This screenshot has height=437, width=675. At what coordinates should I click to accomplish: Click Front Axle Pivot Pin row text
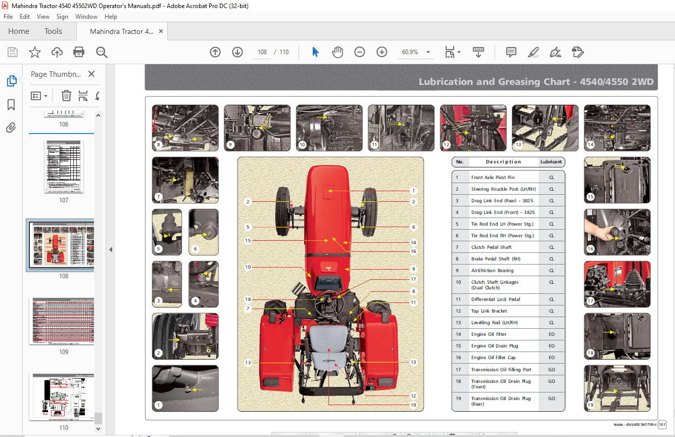[493, 178]
